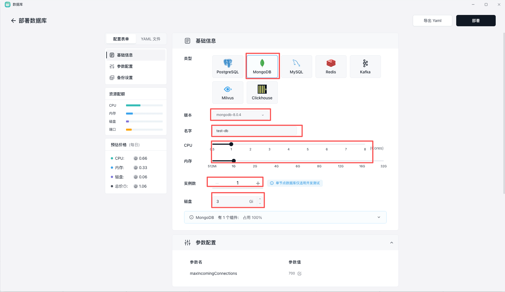Click disk size down arrow
The height and width of the screenshot is (292, 505).
coord(260,203)
